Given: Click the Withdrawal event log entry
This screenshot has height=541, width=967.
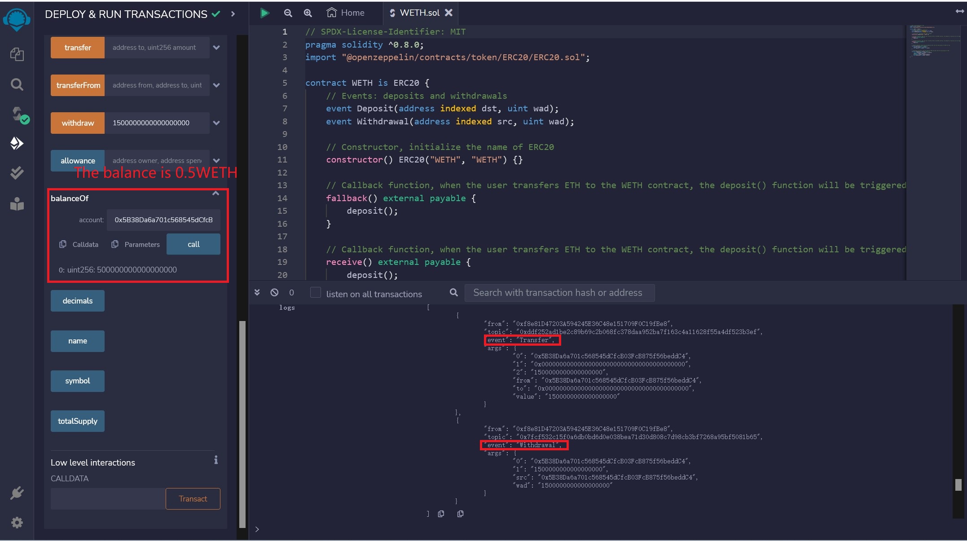Looking at the screenshot, I should click(524, 445).
